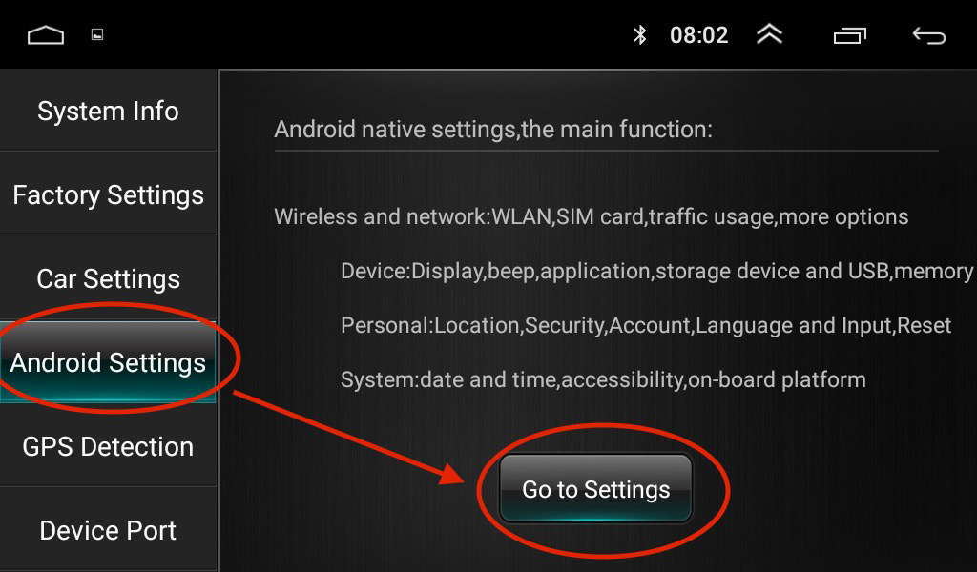Click the divider line under the heading
The height and width of the screenshot is (572, 977).
point(606,151)
